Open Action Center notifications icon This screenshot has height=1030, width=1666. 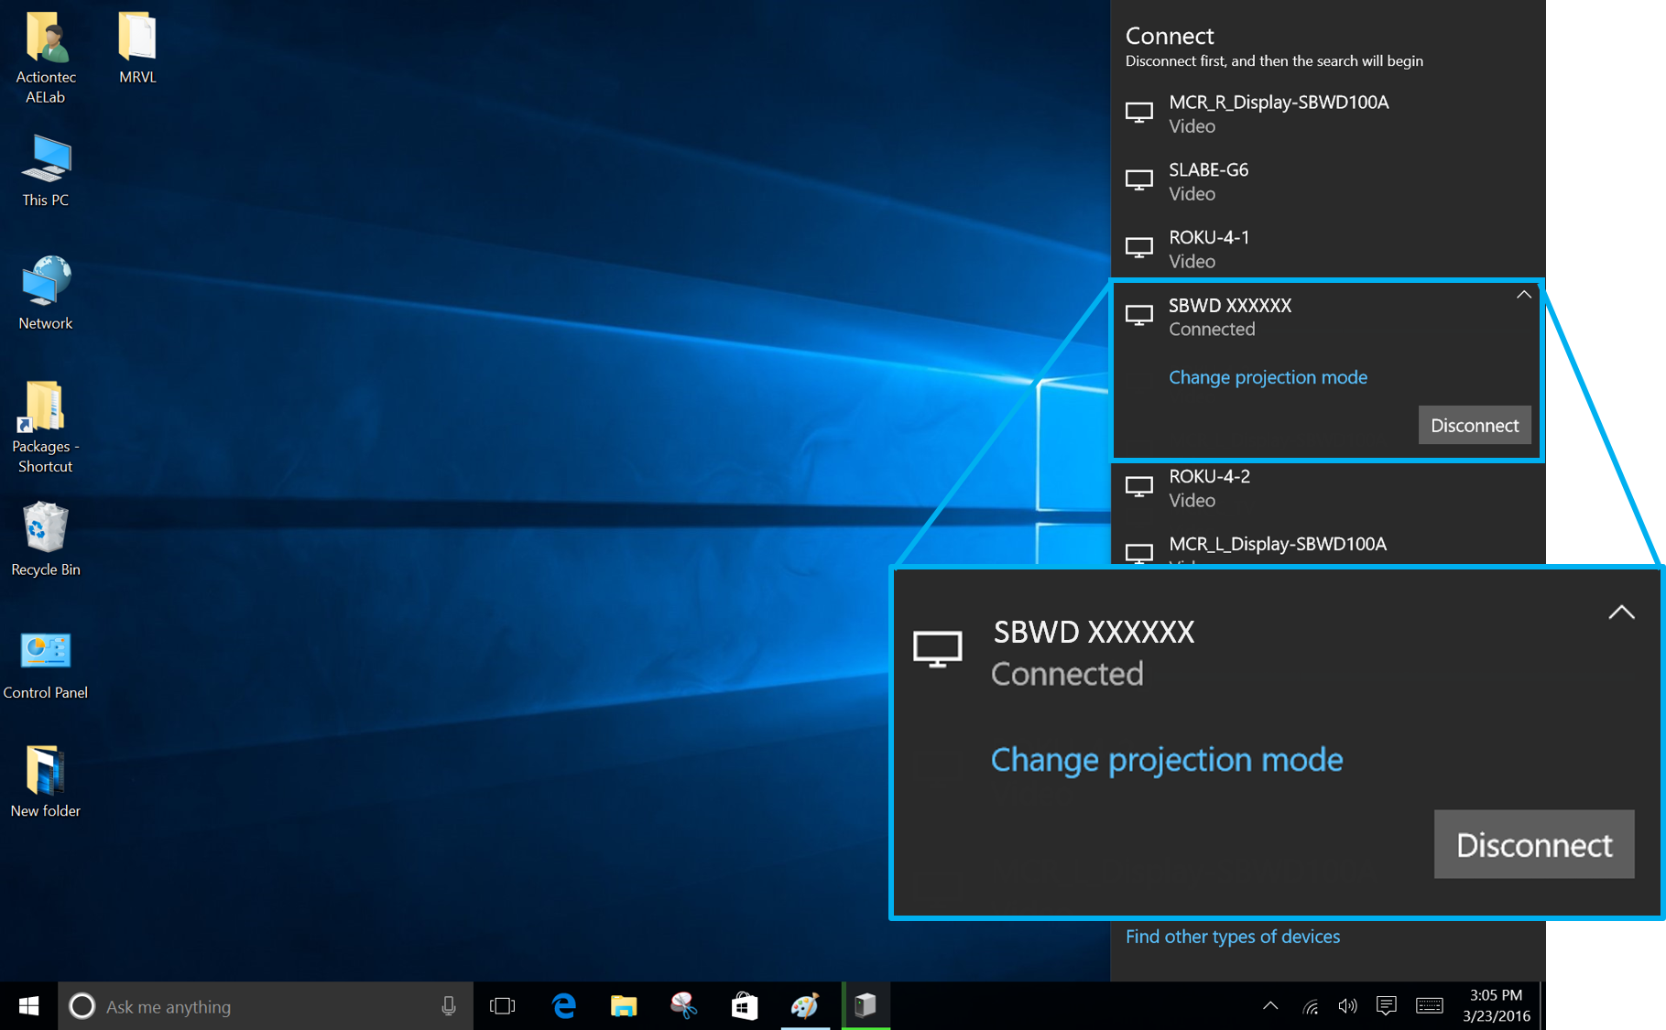click(1386, 1006)
